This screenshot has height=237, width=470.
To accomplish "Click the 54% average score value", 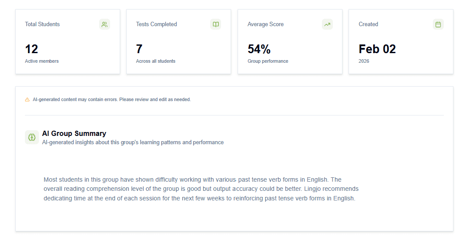I will pos(259,49).
